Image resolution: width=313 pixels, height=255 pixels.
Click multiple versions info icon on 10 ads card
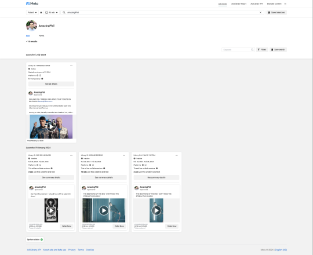click(x=104, y=169)
